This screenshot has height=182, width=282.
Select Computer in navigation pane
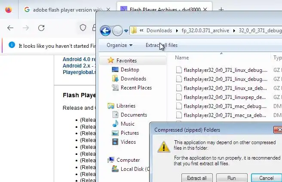128,160
